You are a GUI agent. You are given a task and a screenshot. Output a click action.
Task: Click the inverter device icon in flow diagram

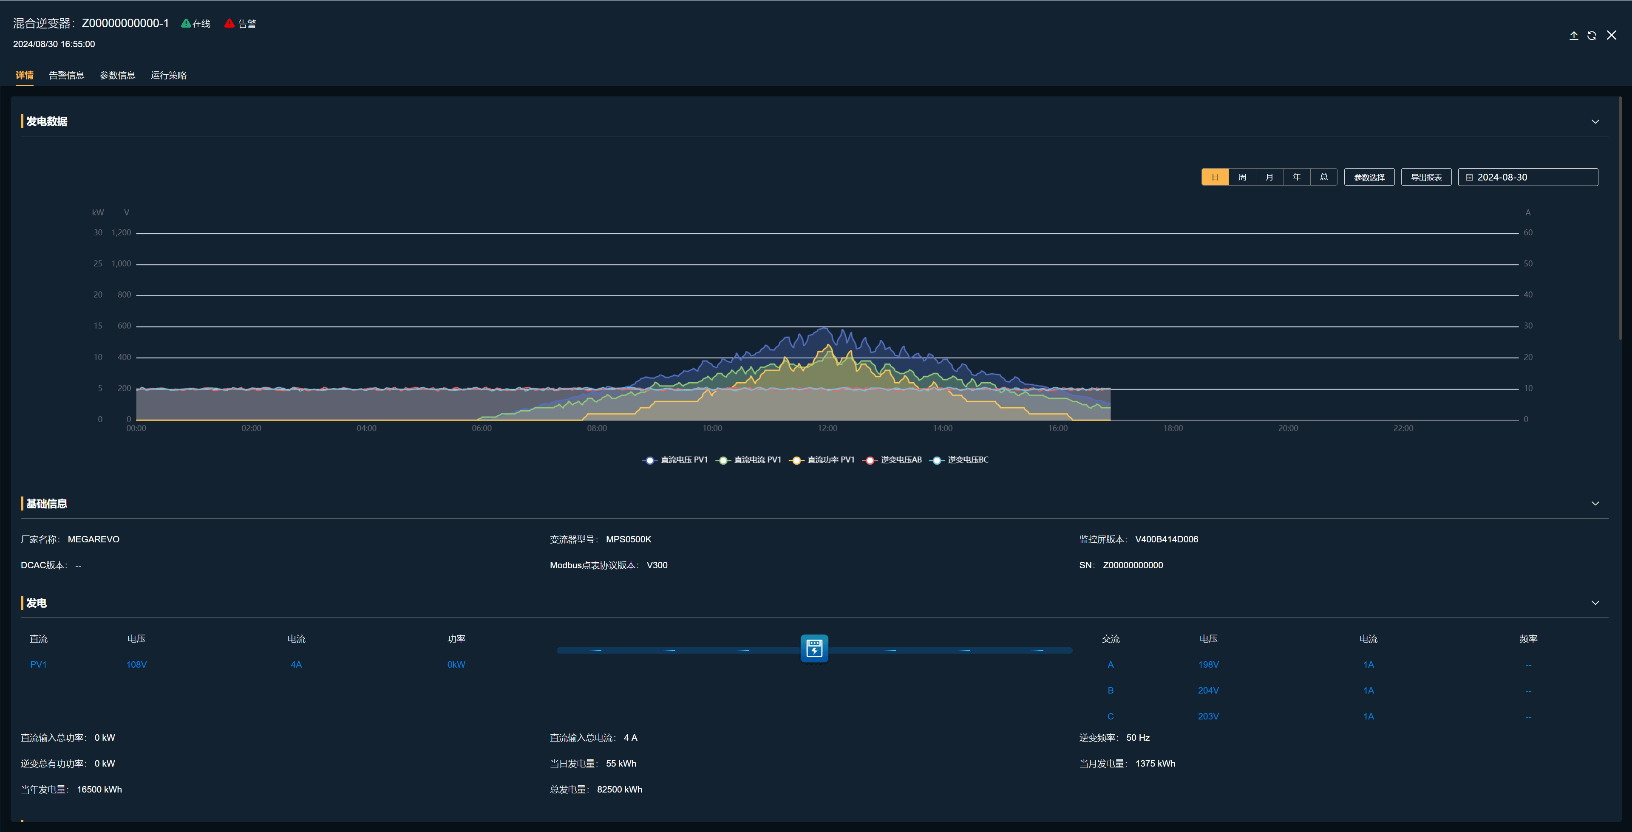point(814,649)
